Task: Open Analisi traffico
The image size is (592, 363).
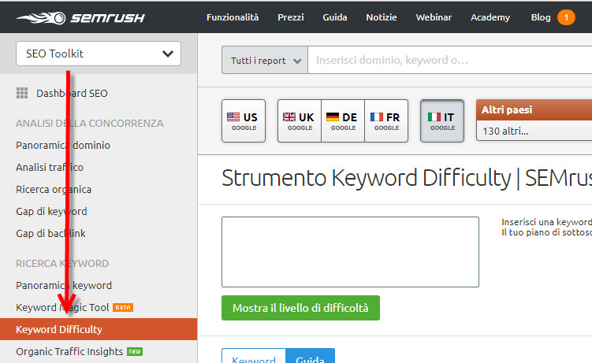Action: (50, 167)
